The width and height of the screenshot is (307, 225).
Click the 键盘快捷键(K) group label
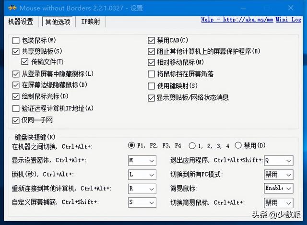point(35,137)
